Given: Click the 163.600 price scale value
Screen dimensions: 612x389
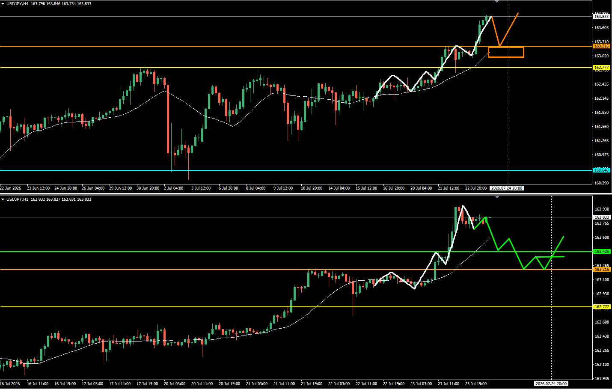Looking at the screenshot, I should click(x=601, y=238).
